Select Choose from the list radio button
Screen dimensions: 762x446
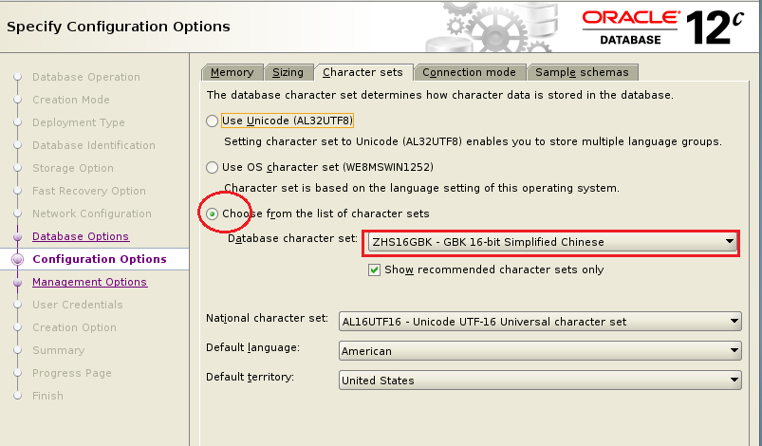point(212,214)
